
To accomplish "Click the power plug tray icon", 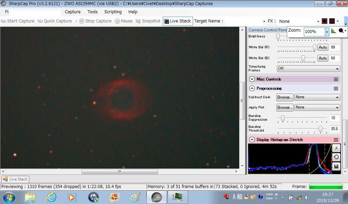I will pyautogui.click(x=291, y=197).
